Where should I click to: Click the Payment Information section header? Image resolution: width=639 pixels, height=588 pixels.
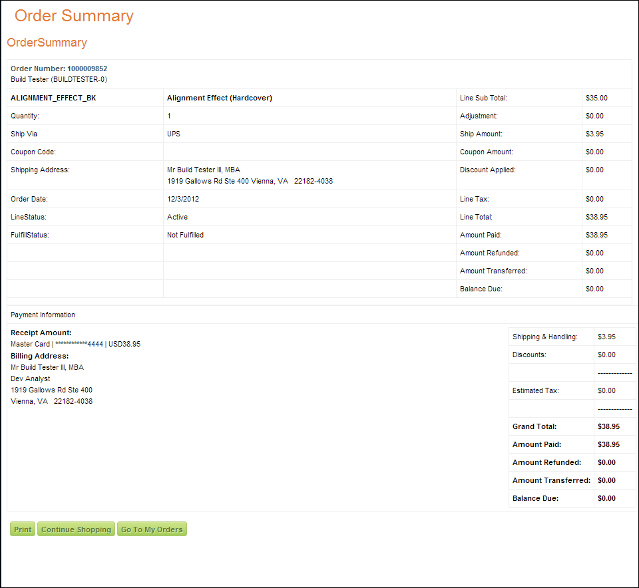coord(43,315)
